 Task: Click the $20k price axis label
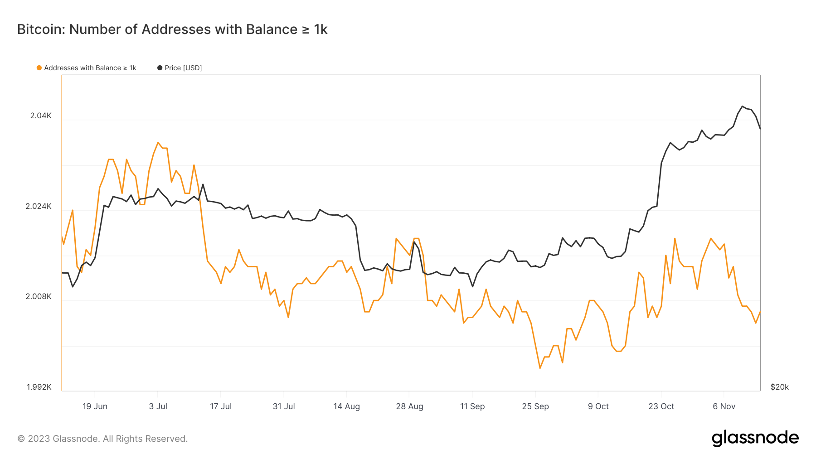pyautogui.click(x=779, y=387)
